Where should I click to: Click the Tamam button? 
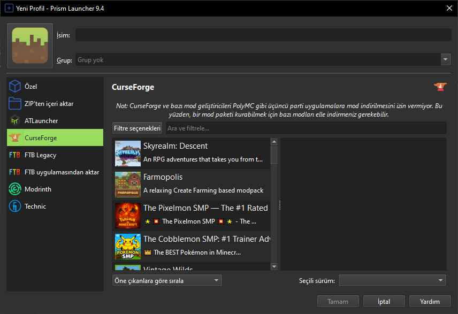338,301
